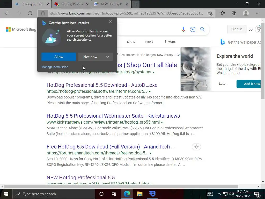Image resolution: width=265 pixels, height=199 pixels.
Task: Click the Microsoft Edge taskbar icon
Action: click(x=127, y=194)
